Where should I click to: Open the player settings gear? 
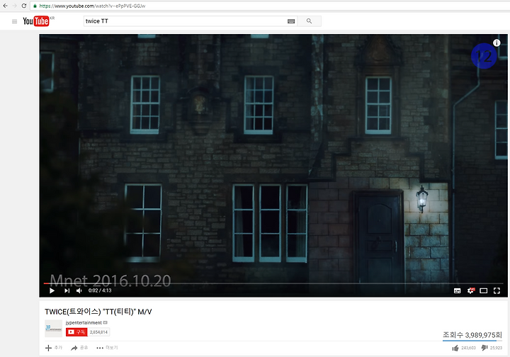pyautogui.click(x=470, y=290)
